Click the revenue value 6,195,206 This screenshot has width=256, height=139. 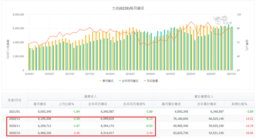pyautogui.click(x=44, y=119)
